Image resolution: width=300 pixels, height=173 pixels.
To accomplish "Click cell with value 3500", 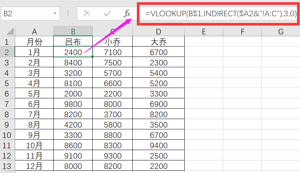I will click(x=158, y=125).
